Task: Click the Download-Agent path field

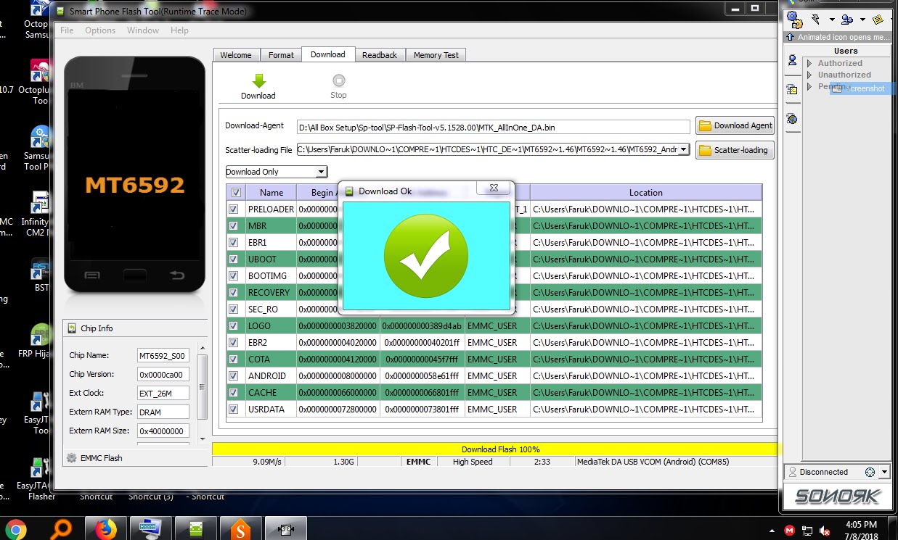Action: (493, 127)
